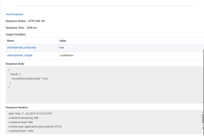The height and width of the screenshot is (136, 204).
Task: Open the Test Response section link
Action: 15,14
